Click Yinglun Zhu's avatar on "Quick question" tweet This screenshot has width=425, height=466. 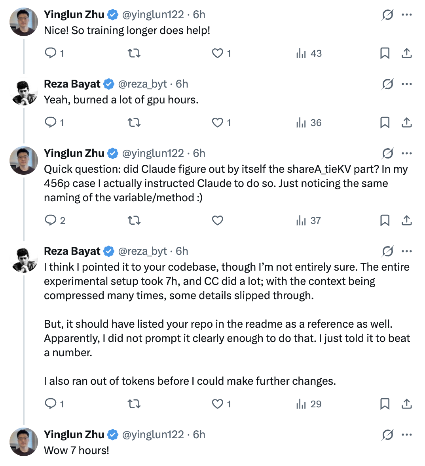[x=24, y=160]
